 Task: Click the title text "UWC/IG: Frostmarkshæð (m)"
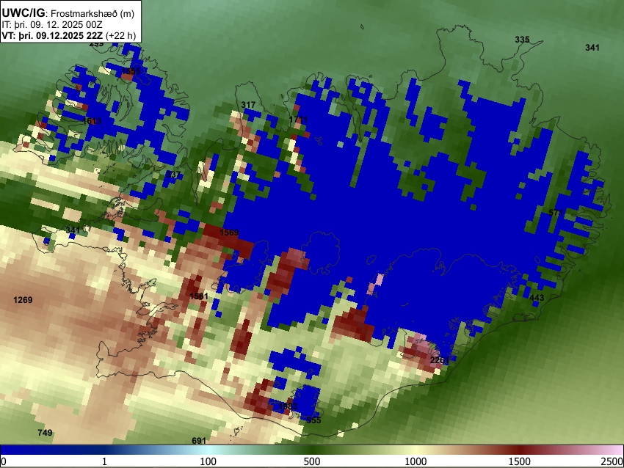tap(68, 13)
